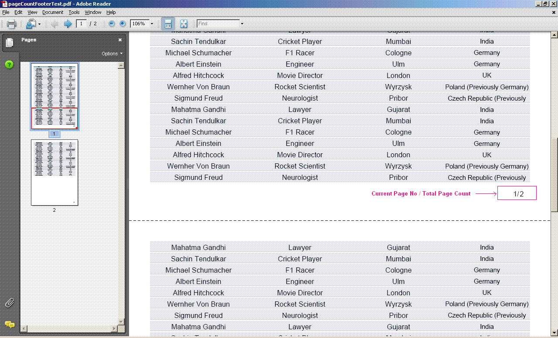
Task: Expand the Options dropdown in Pages panel
Action: pos(112,54)
